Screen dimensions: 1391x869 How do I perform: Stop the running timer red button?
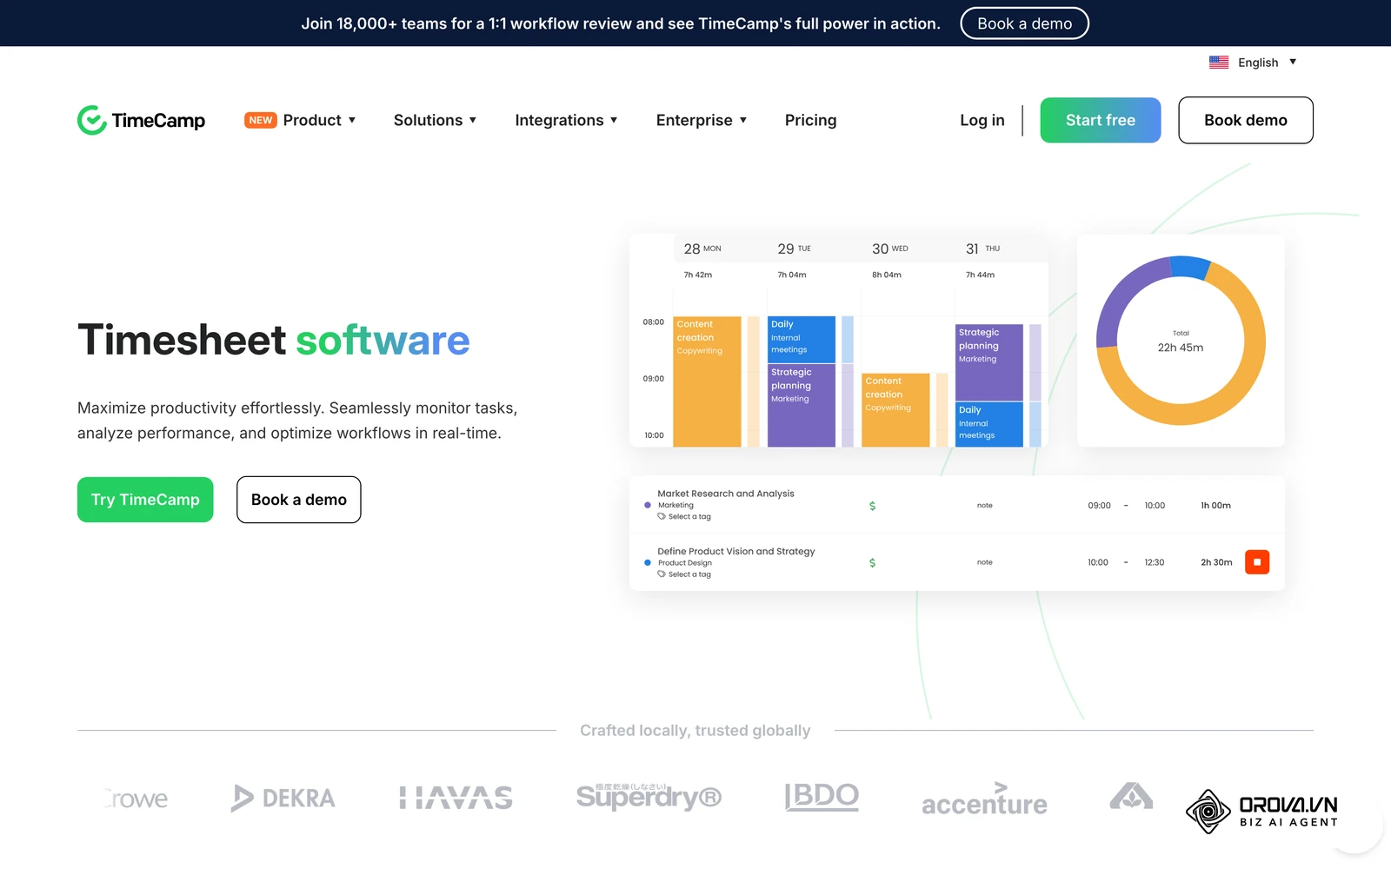click(x=1257, y=562)
